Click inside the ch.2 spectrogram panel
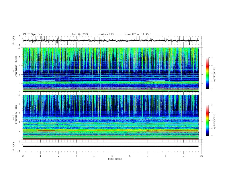 pyautogui.click(x=110, y=117)
